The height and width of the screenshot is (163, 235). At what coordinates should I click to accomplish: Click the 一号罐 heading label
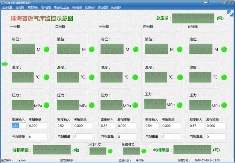pos(15,27)
